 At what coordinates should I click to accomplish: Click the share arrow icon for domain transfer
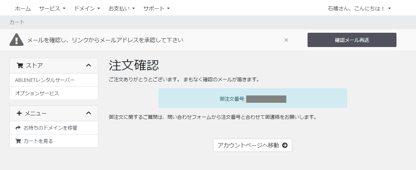18,128
